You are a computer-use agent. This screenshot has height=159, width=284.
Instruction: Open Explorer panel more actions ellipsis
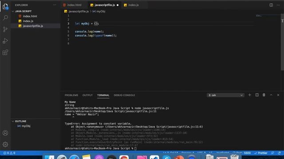tap(55, 5)
